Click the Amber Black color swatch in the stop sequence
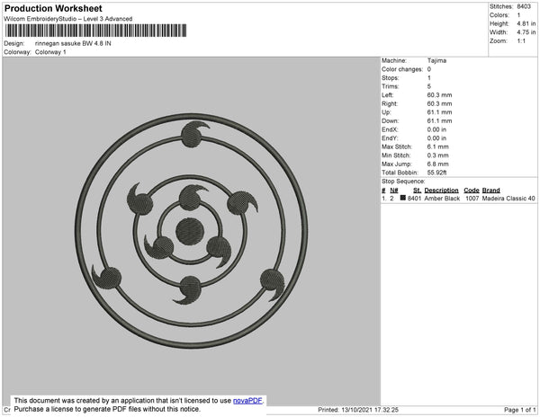This screenshot has width=540, height=417. pos(402,198)
